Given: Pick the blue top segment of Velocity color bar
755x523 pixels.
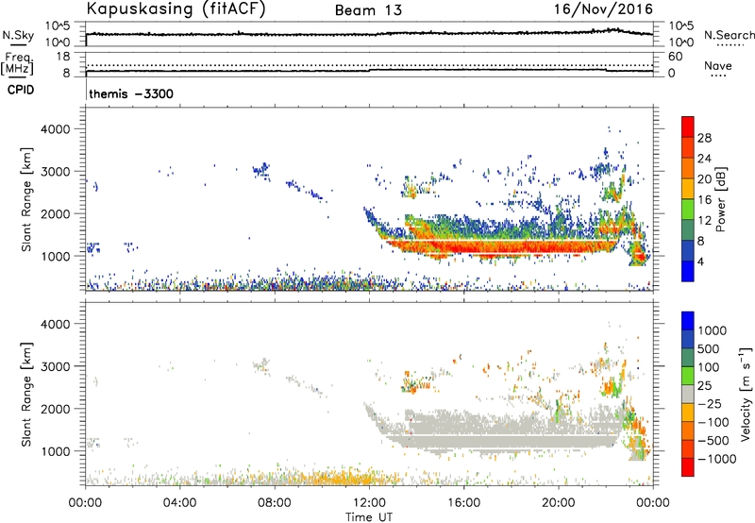Looking at the screenshot, I should pyautogui.click(x=688, y=321).
